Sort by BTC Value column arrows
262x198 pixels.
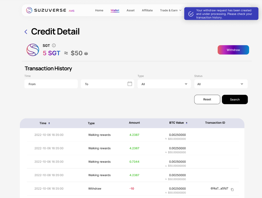(187, 123)
